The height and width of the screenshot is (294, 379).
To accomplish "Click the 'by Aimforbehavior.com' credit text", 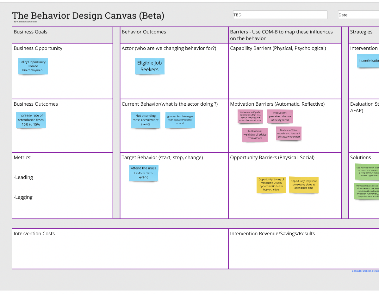I will [26, 22].
